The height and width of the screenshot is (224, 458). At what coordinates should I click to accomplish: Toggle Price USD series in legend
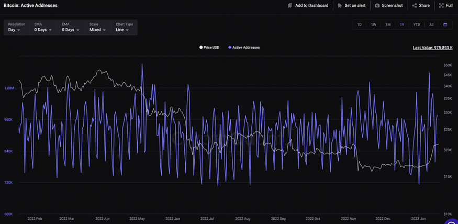209,47
